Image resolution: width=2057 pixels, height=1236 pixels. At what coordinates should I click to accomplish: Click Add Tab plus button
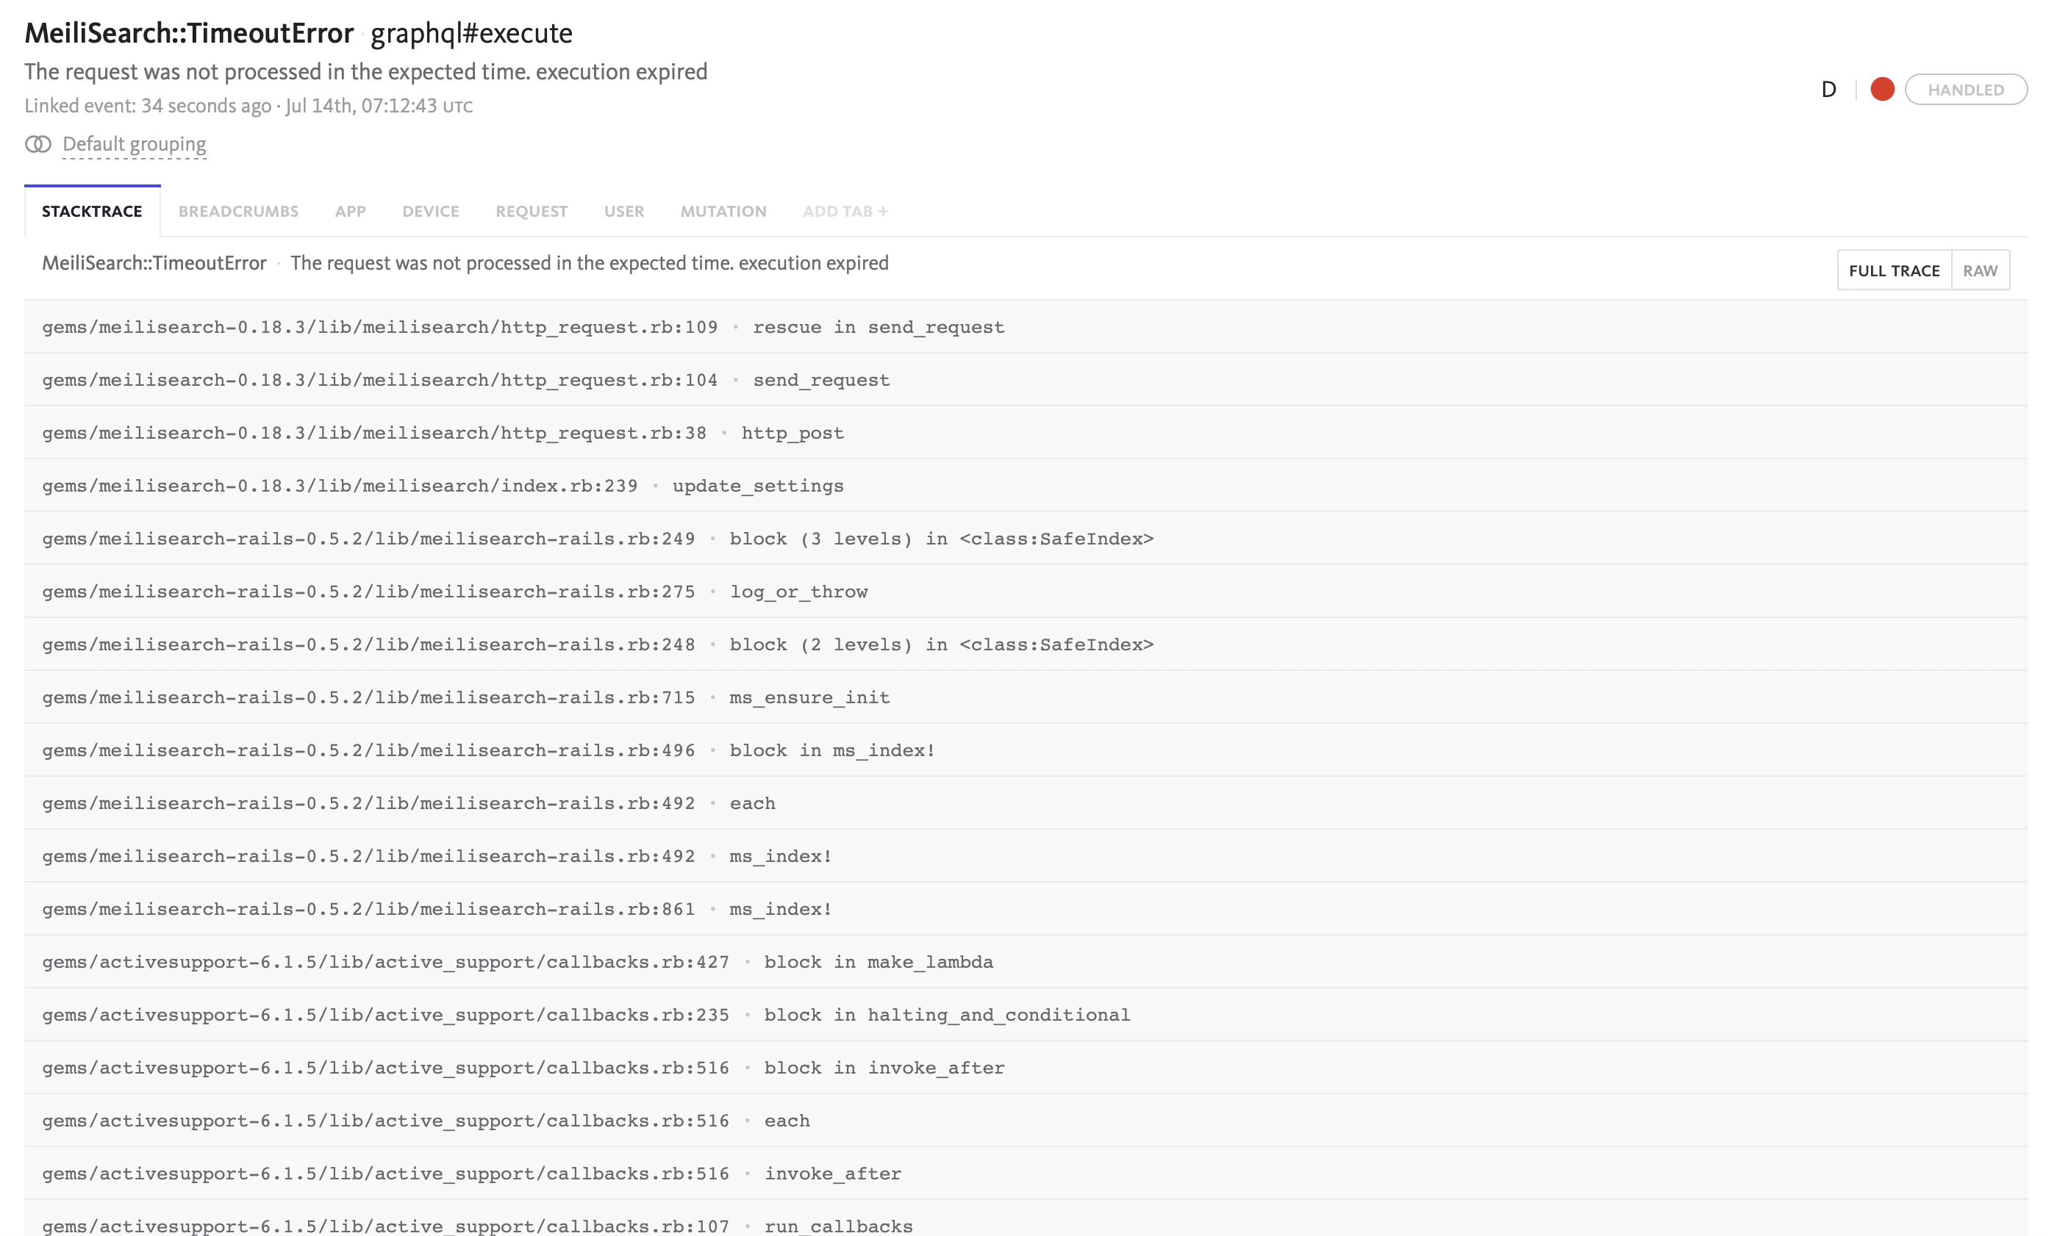[845, 212]
